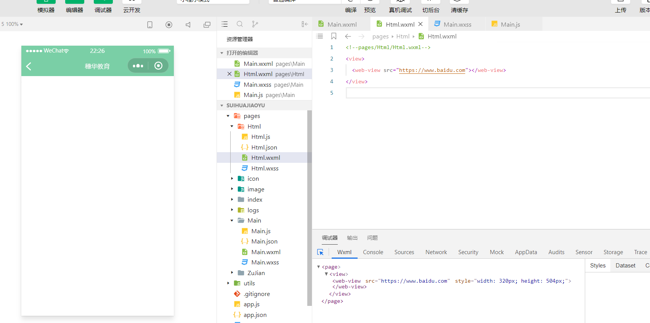Image resolution: width=650 pixels, height=323 pixels.
Task: Open the source control branch icon
Action: tap(255, 24)
